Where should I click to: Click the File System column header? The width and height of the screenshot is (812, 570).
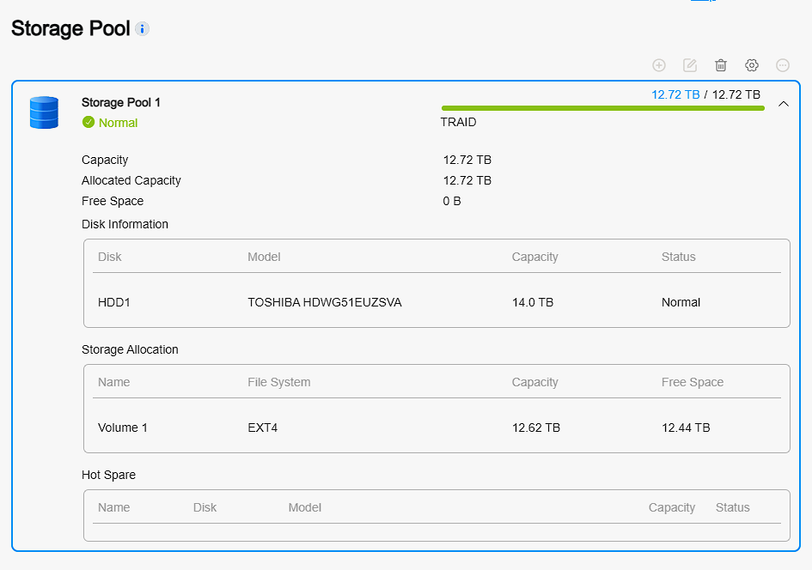pyautogui.click(x=279, y=382)
